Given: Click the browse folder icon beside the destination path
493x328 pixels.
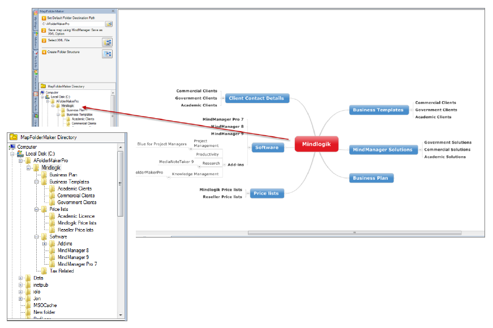Looking at the screenshot, I should [x=109, y=24].
